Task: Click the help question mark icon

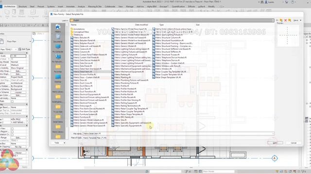Action: 293,2
